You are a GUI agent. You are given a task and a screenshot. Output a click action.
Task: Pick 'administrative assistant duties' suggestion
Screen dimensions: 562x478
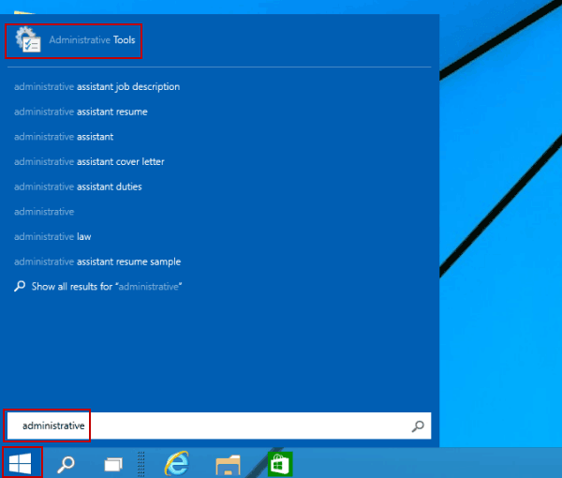[x=78, y=187]
